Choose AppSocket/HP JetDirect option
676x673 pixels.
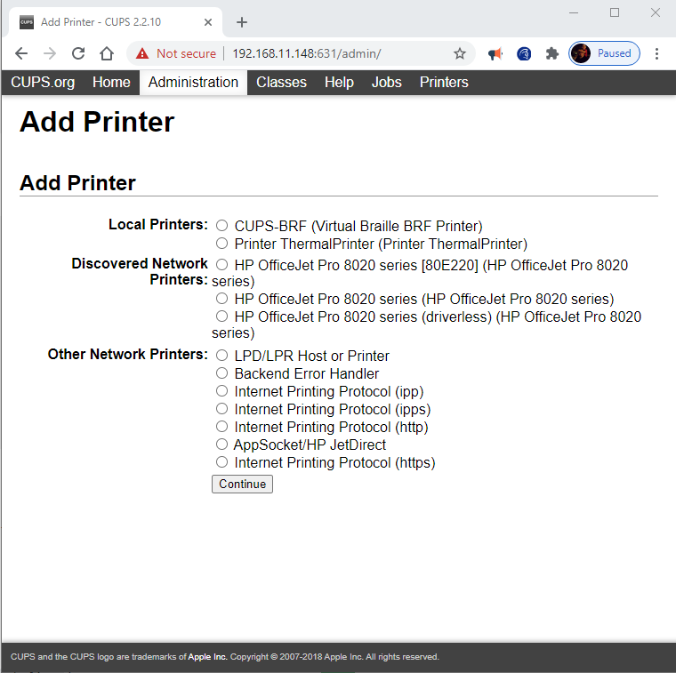[221, 445]
